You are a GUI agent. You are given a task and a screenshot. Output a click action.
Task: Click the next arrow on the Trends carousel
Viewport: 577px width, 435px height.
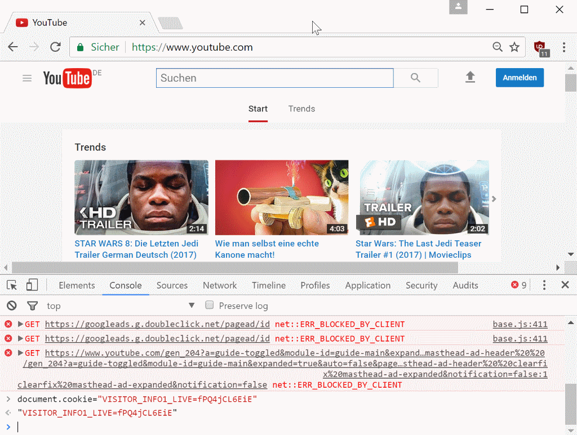pyautogui.click(x=494, y=199)
